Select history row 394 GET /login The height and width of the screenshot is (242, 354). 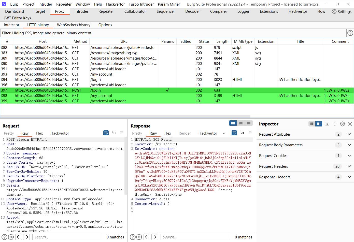pyautogui.click(x=177, y=80)
